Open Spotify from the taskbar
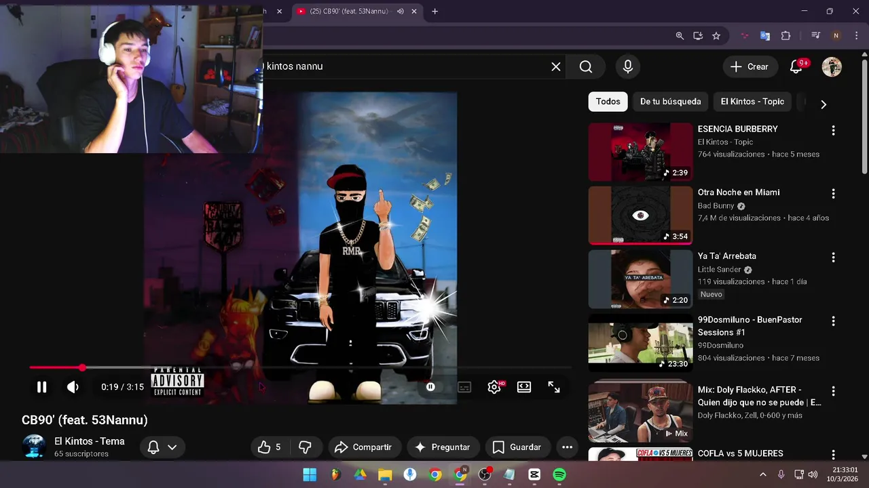Image resolution: width=869 pixels, height=488 pixels. coord(559,474)
